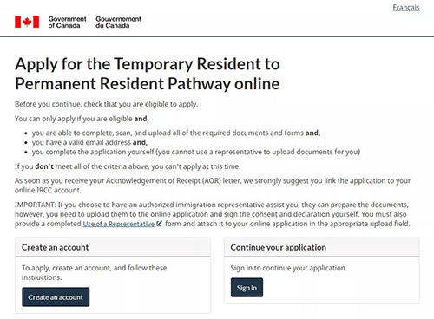Click the 'To apply, create an account' instructions text
Image resolution: width=434 pixels, height=319 pixels.
click(x=94, y=272)
